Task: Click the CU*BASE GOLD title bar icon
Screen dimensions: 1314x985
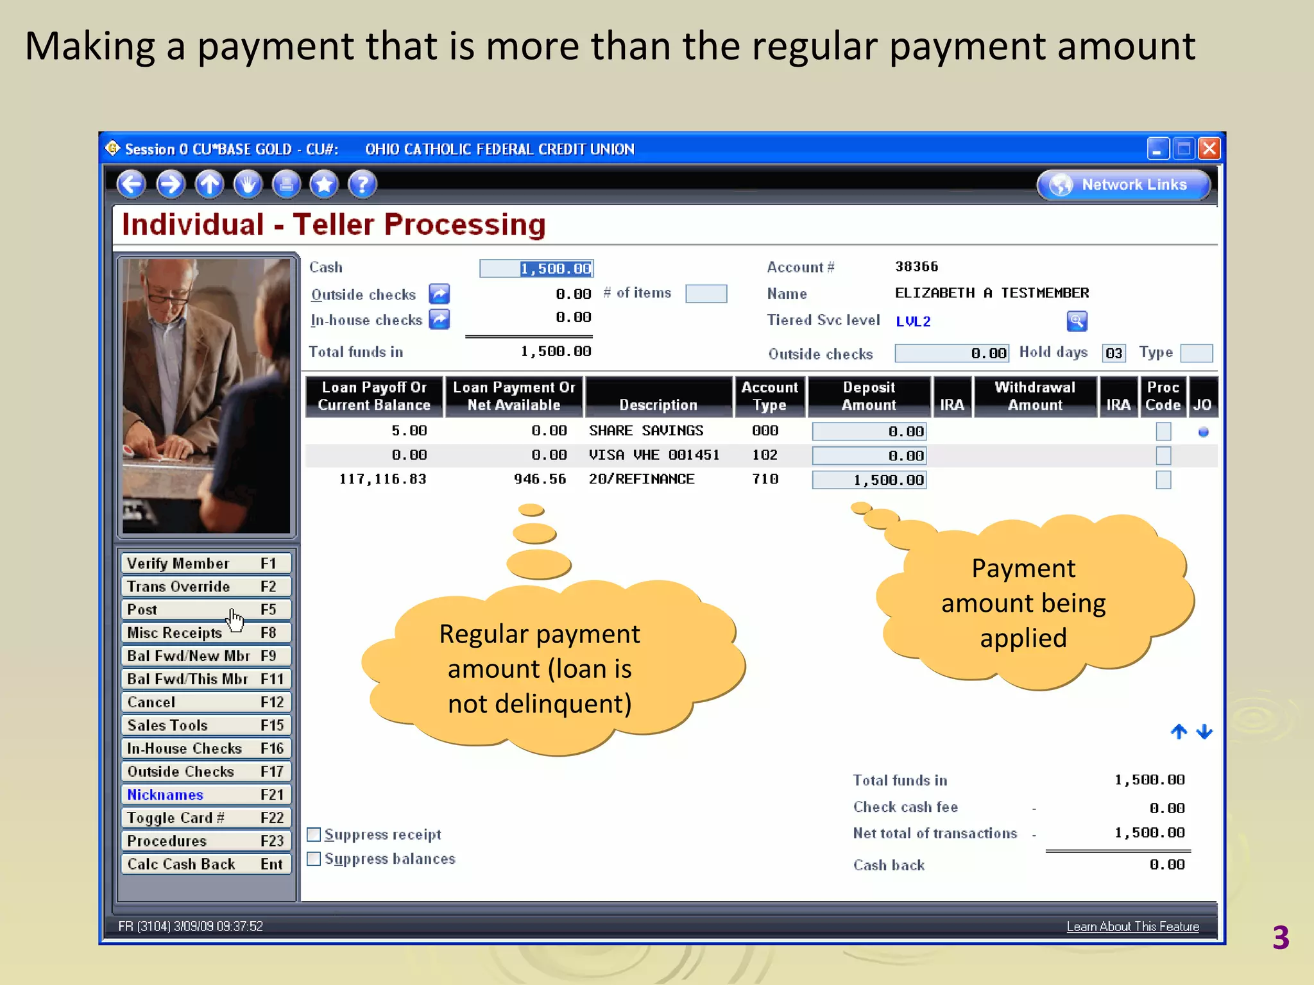Action: (x=113, y=149)
